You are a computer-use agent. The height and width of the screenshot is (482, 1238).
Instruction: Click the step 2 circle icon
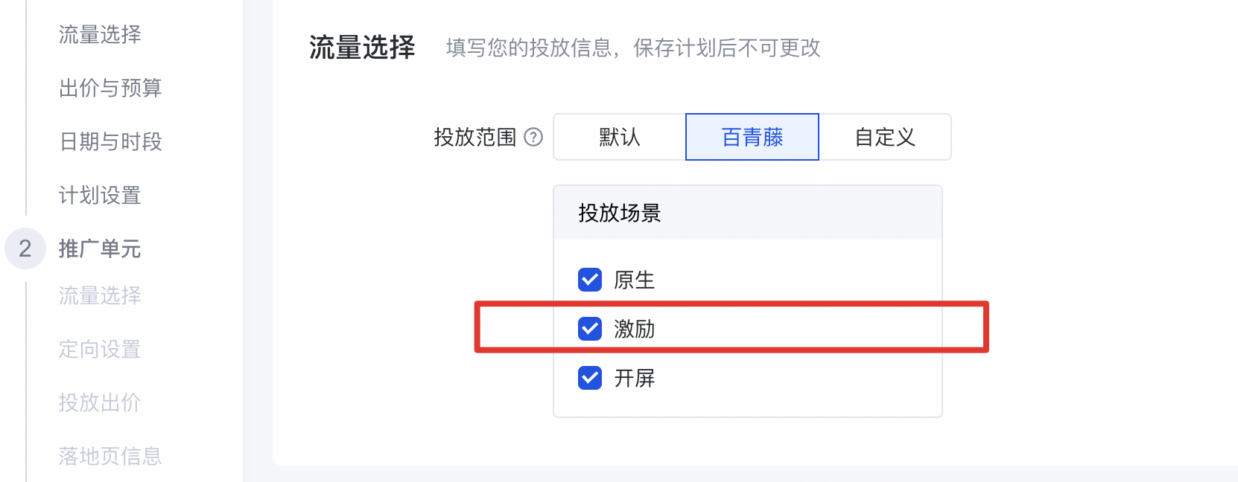click(x=25, y=248)
